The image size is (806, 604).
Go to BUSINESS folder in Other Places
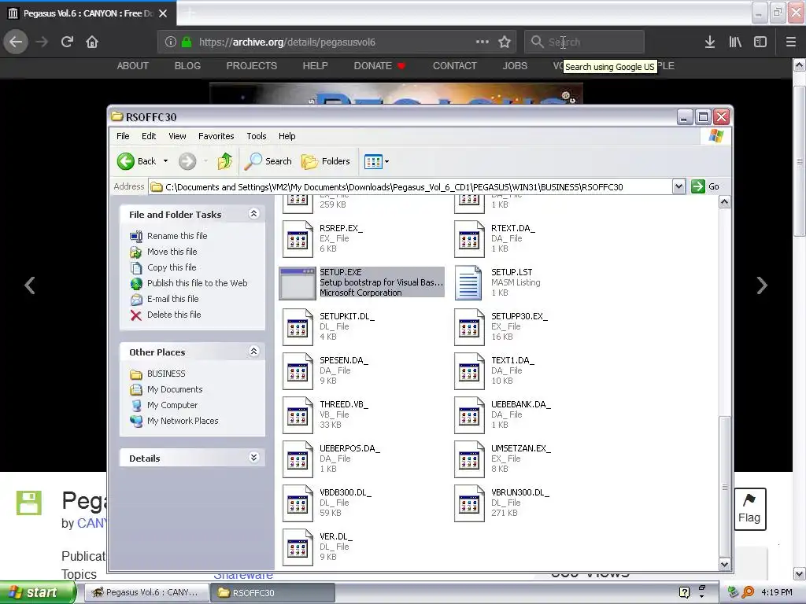coord(166,374)
